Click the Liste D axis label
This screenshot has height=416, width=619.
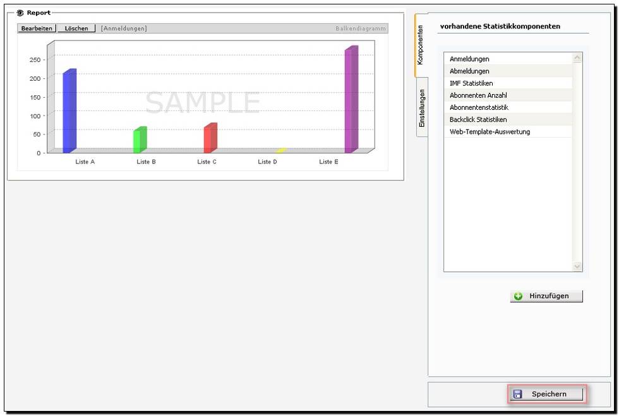[x=268, y=162]
